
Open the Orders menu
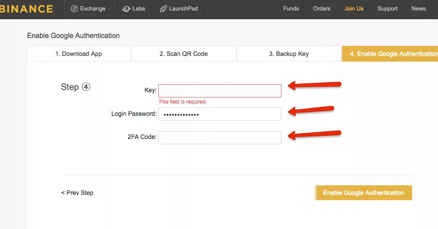click(x=322, y=8)
